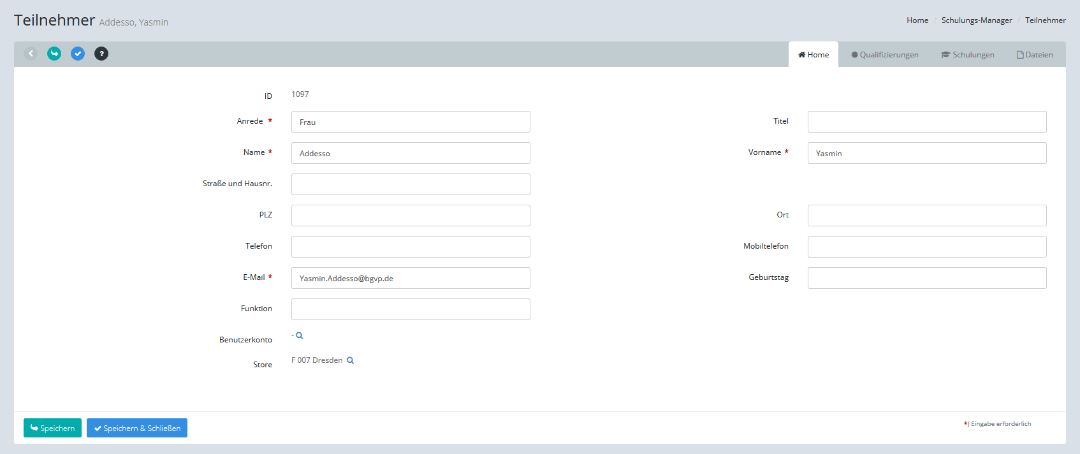1080x454 pixels.
Task: Click the Geburtstag date field
Action: (x=927, y=278)
